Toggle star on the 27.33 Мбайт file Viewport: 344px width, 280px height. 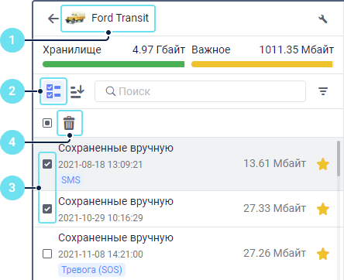(323, 209)
